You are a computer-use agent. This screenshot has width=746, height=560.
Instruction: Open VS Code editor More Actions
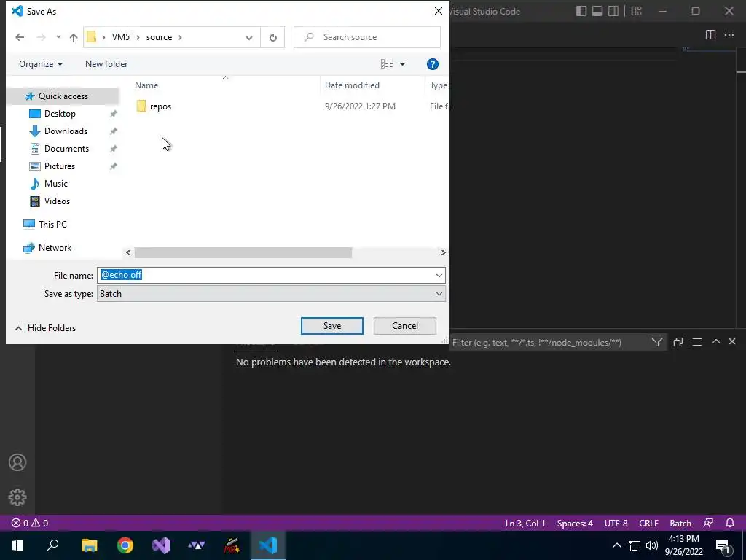[x=729, y=35]
